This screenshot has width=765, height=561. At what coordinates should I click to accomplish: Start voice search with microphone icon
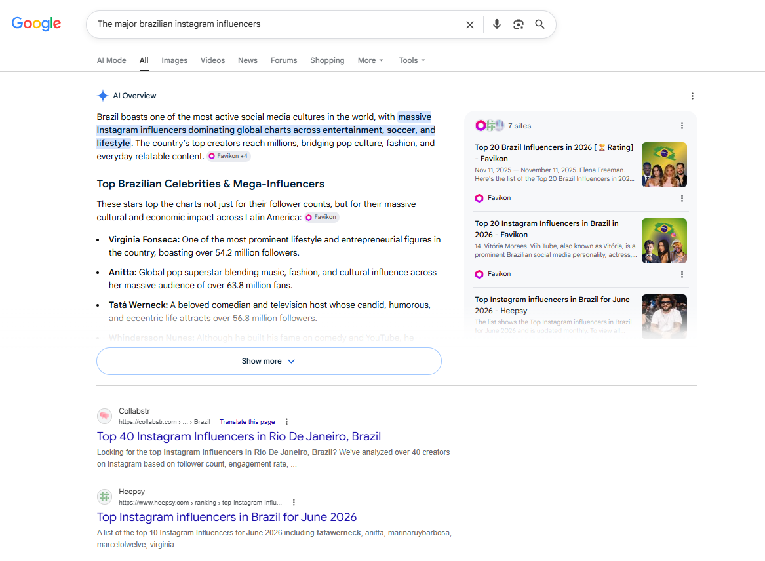497,24
